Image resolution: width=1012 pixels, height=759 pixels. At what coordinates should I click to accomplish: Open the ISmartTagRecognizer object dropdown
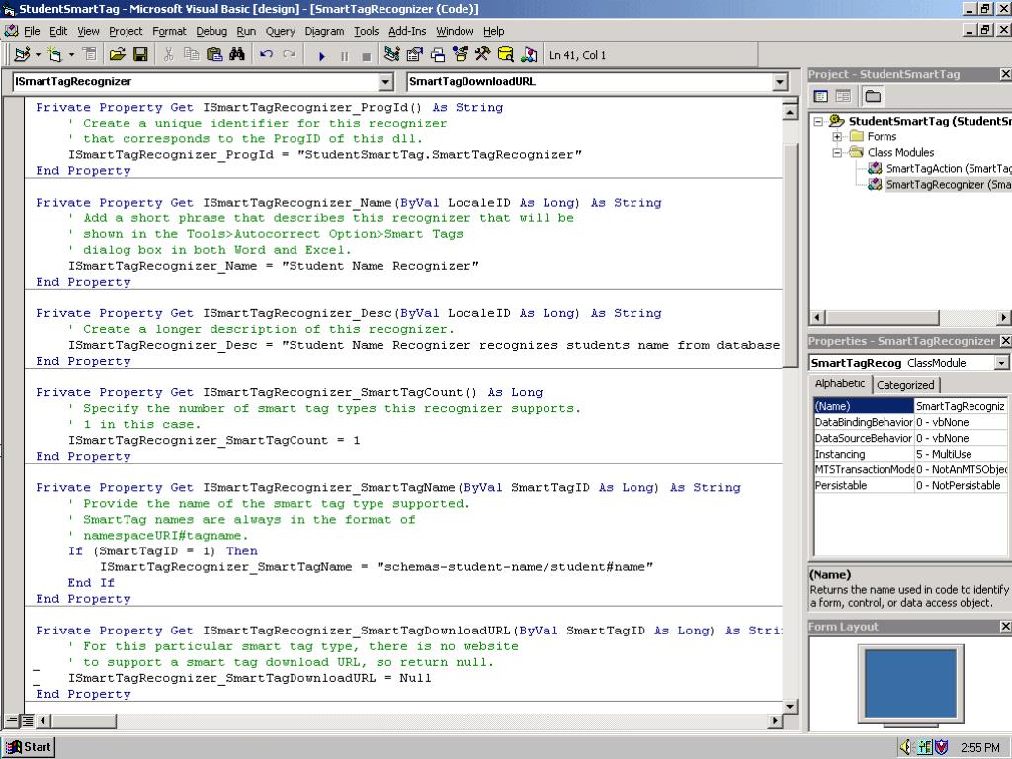tap(385, 82)
